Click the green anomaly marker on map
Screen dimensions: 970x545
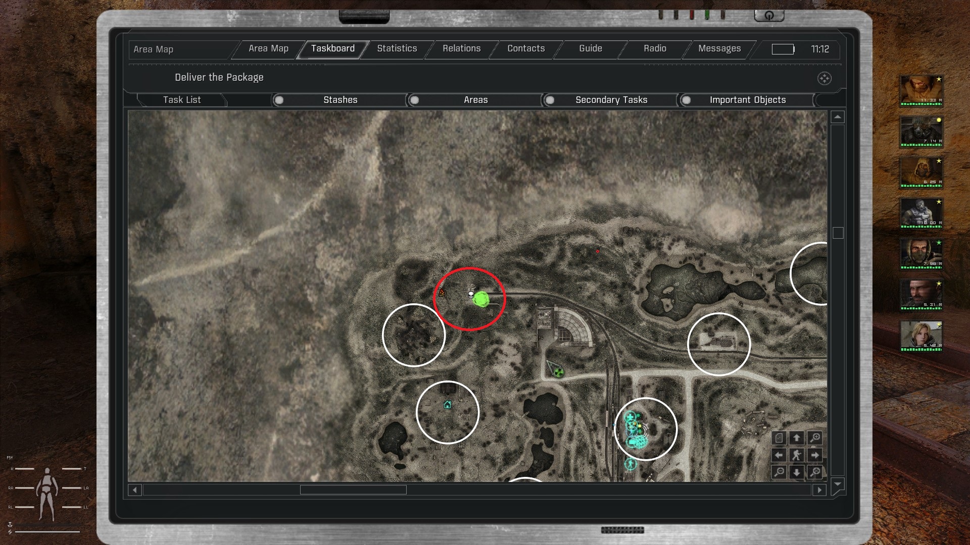(x=481, y=299)
